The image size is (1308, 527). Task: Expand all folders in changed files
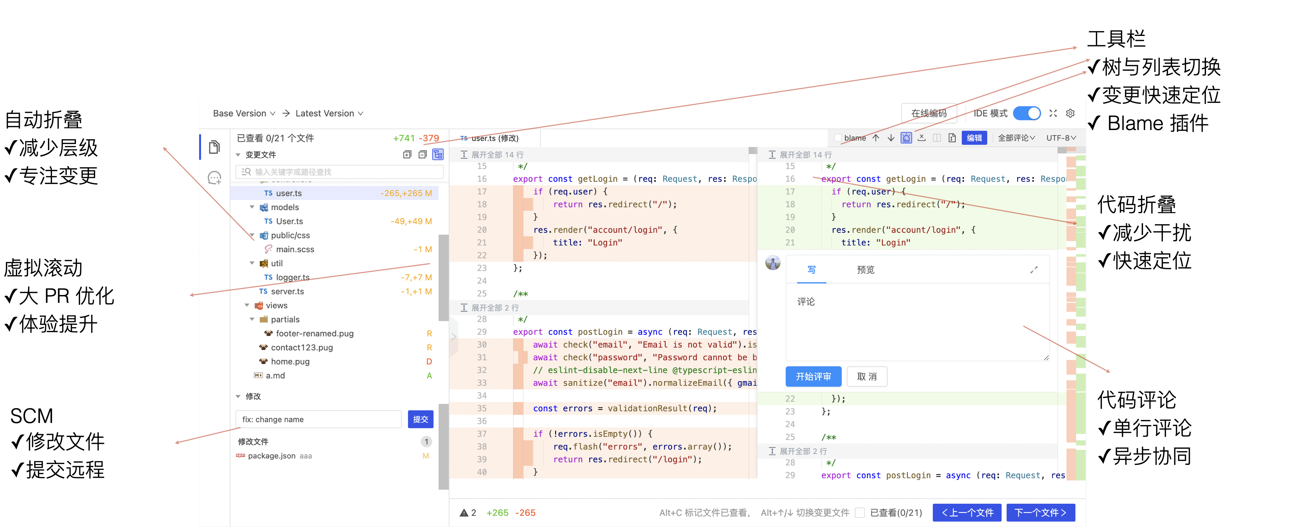coord(407,154)
